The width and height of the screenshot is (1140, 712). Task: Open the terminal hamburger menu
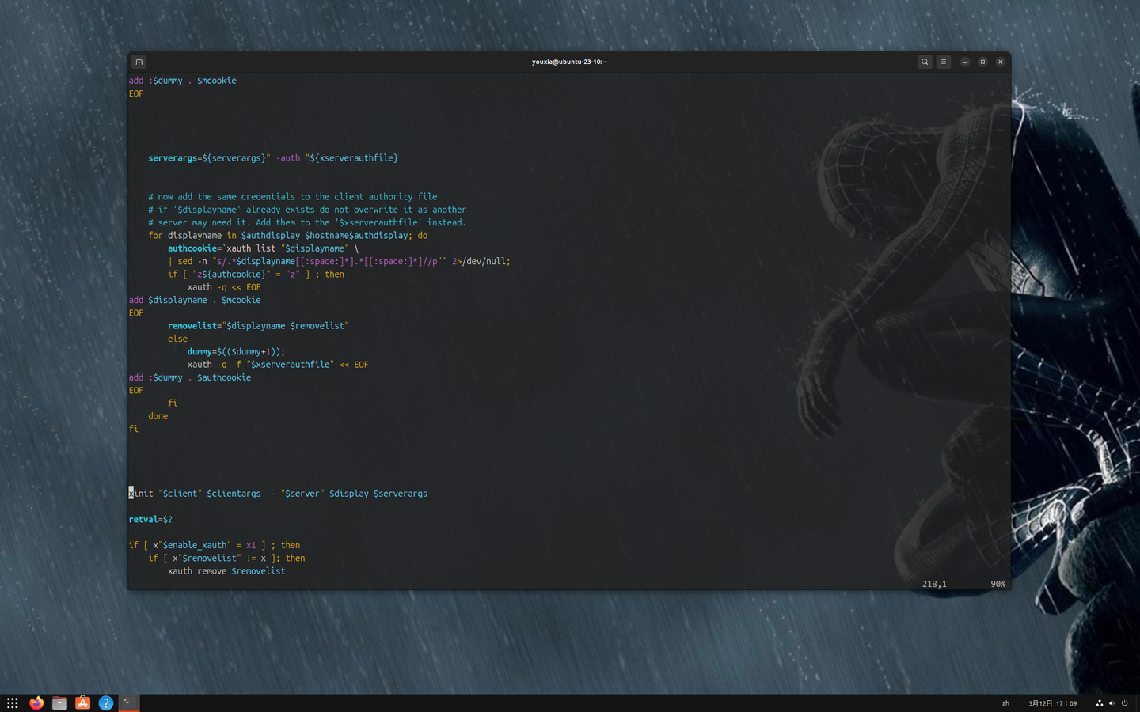943,61
